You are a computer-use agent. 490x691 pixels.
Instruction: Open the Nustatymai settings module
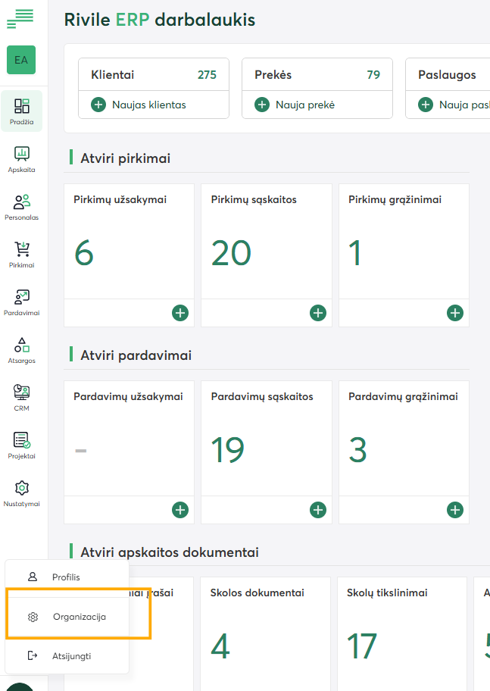pyautogui.click(x=22, y=493)
